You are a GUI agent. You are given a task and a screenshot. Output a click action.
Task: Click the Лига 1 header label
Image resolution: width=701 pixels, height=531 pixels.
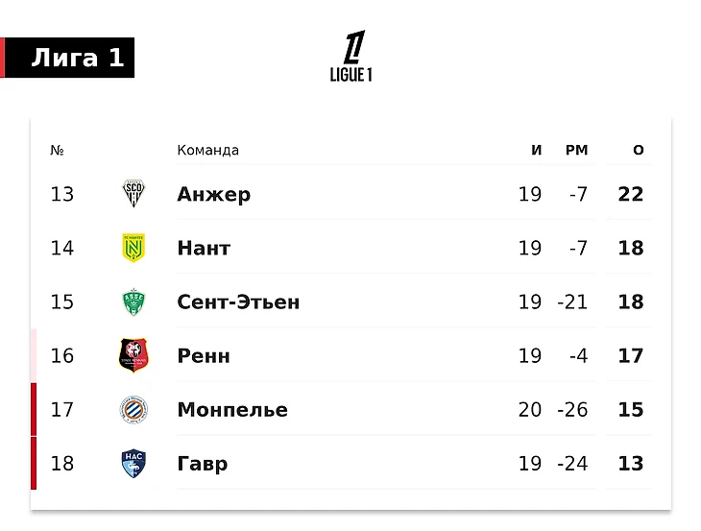77,58
